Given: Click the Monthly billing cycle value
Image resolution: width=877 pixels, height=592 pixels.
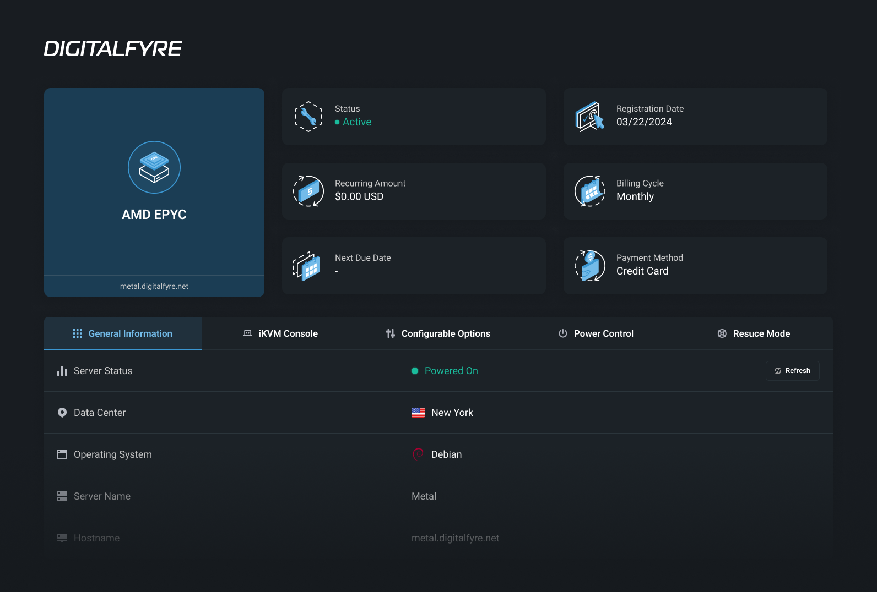Looking at the screenshot, I should (635, 197).
